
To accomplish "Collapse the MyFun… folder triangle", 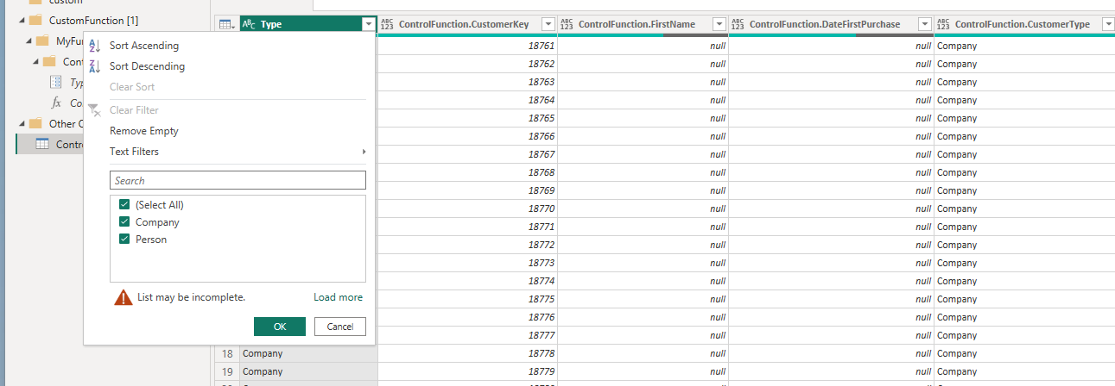I will (x=29, y=41).
